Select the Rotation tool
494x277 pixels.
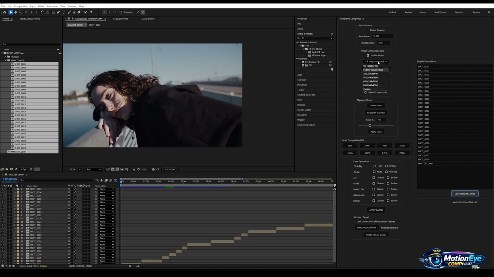[x=42, y=12]
